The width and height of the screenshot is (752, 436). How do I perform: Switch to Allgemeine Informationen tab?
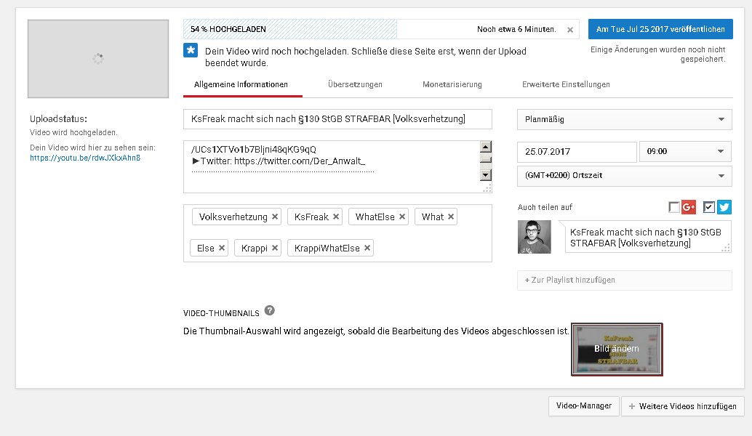(x=241, y=85)
